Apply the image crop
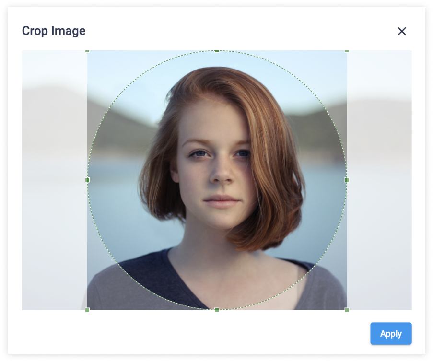Viewport: 433px width, 362px height. 391,333
